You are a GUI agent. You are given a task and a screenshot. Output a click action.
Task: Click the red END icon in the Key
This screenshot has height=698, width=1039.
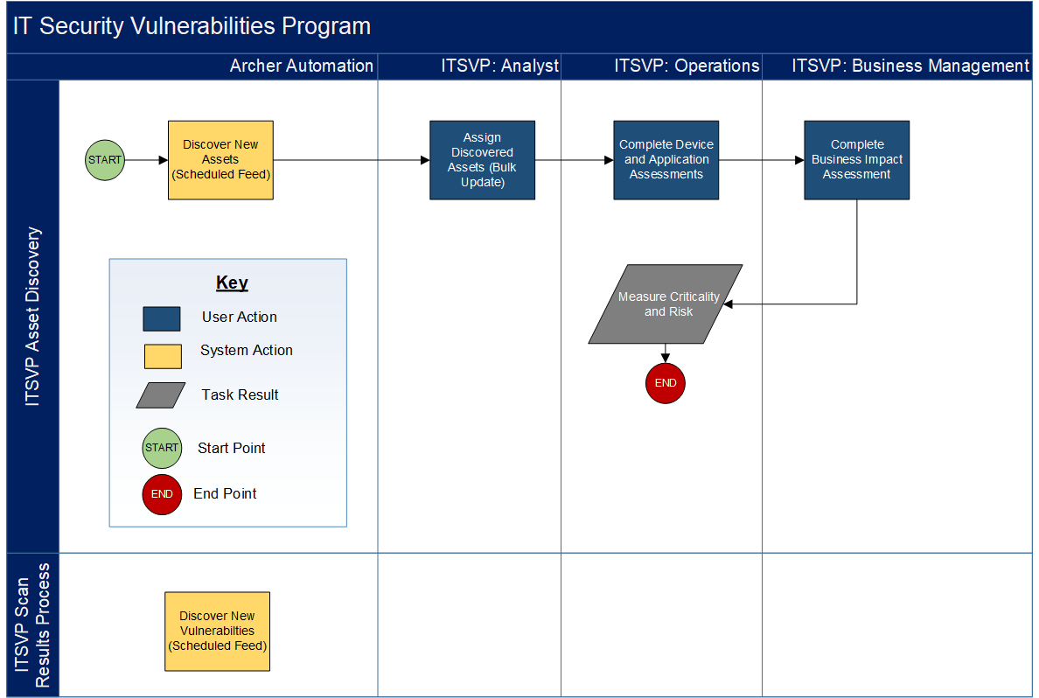[x=162, y=494]
